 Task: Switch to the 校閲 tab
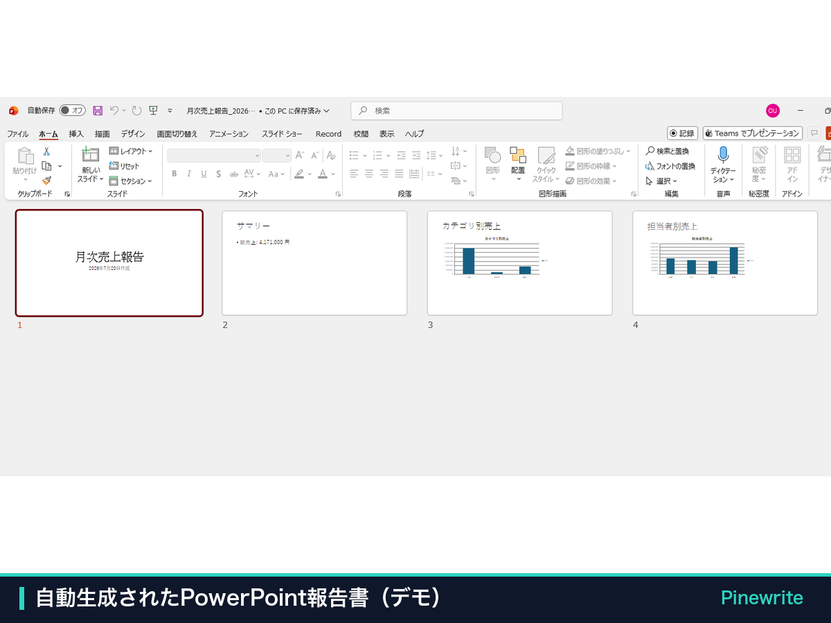click(x=361, y=134)
